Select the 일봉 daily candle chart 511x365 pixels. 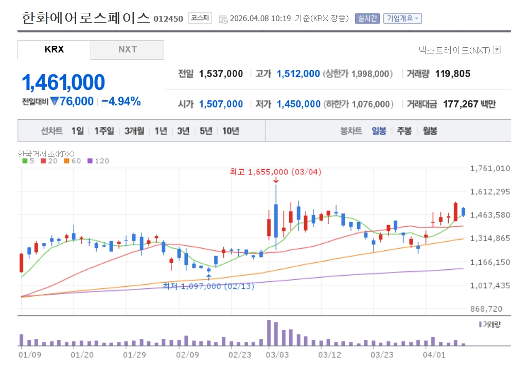tap(379, 131)
